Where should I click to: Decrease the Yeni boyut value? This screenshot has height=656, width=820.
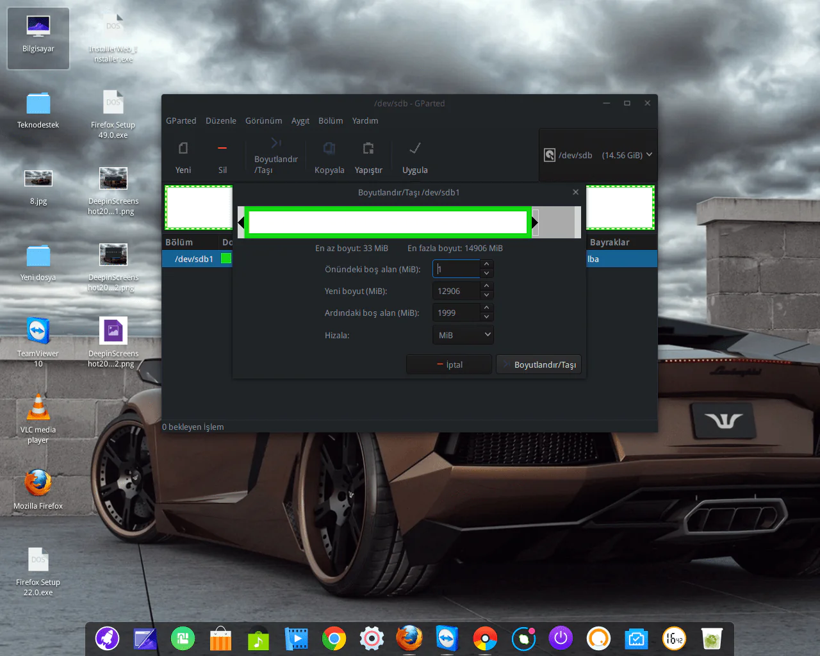tap(487, 295)
